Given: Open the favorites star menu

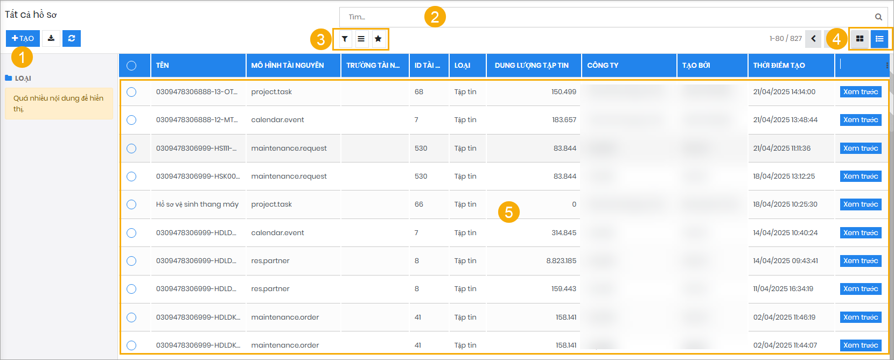Looking at the screenshot, I should tap(378, 39).
